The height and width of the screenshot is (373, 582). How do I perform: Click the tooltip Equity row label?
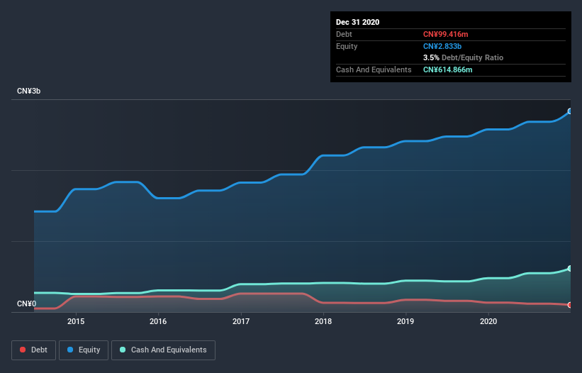347,46
